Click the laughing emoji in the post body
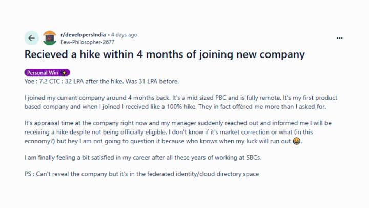This screenshot has height=208, width=369. [x=296, y=141]
